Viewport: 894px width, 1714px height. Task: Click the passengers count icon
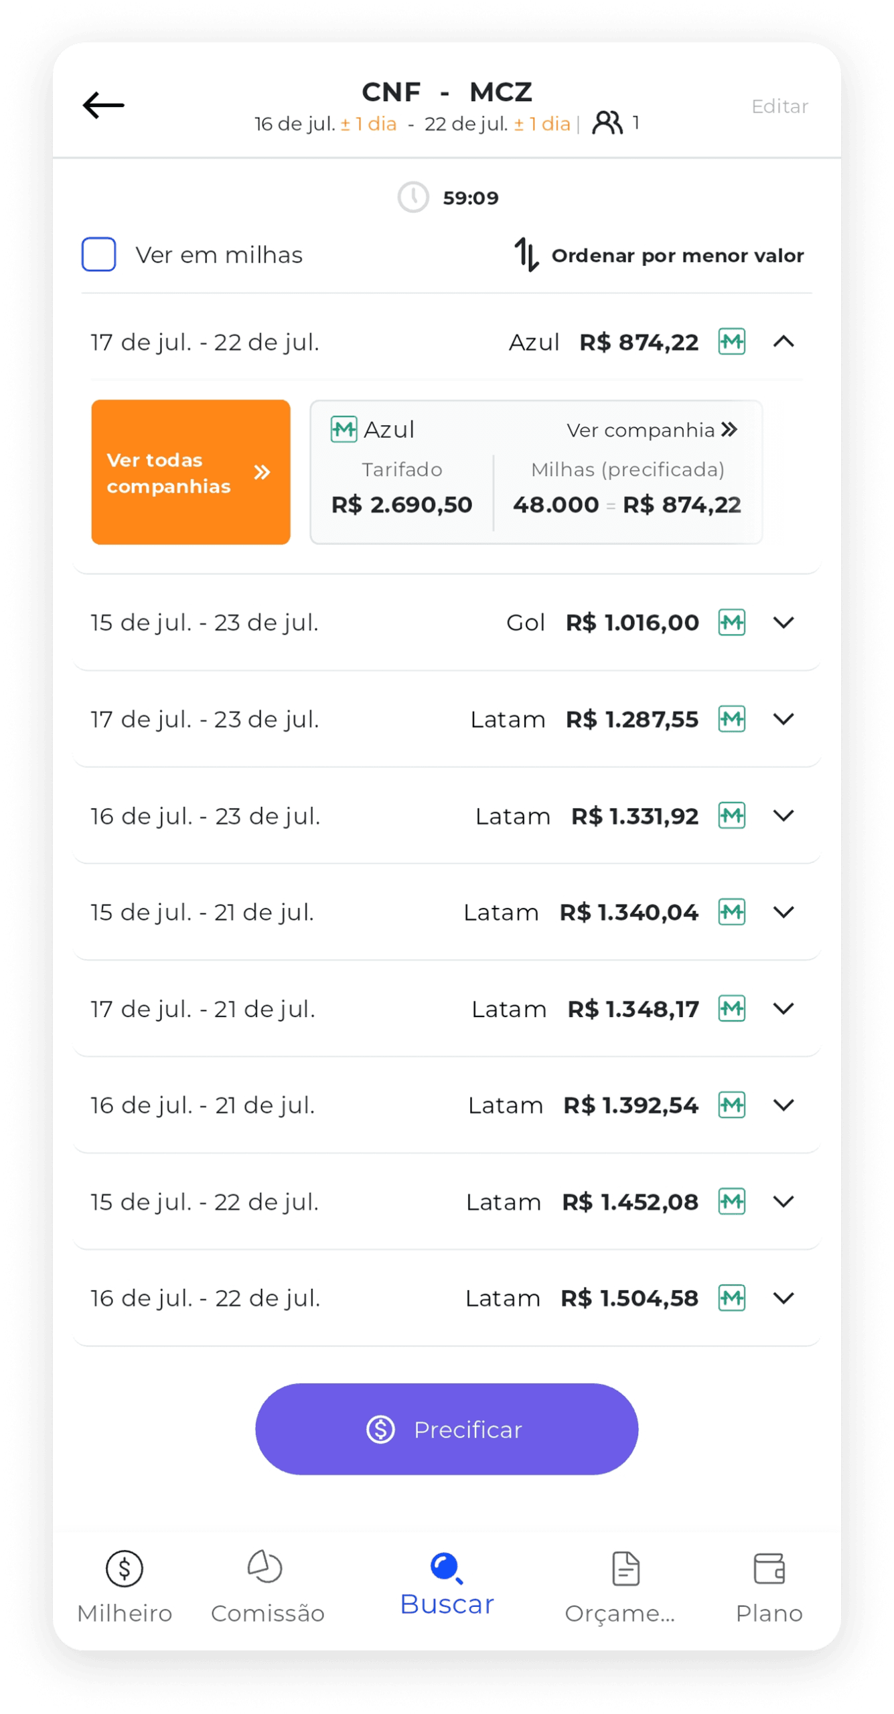click(x=607, y=123)
